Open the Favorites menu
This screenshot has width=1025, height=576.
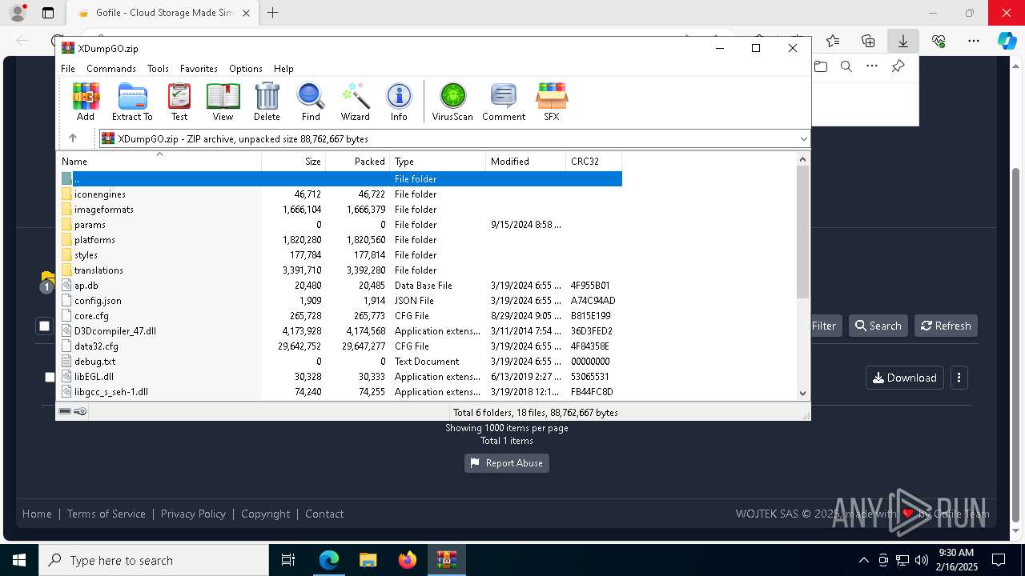[199, 69]
